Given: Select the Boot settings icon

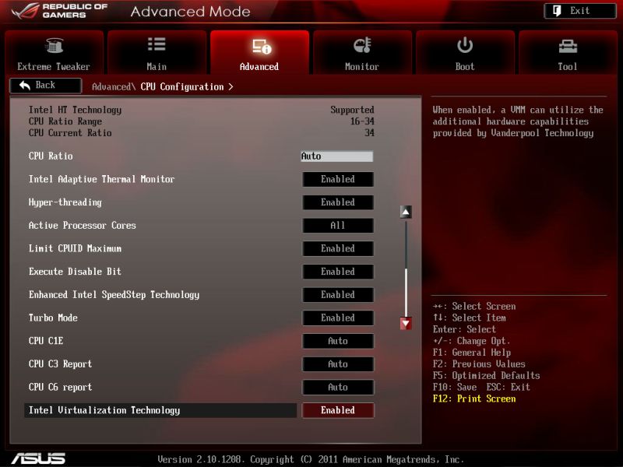Looking at the screenshot, I should [x=464, y=45].
